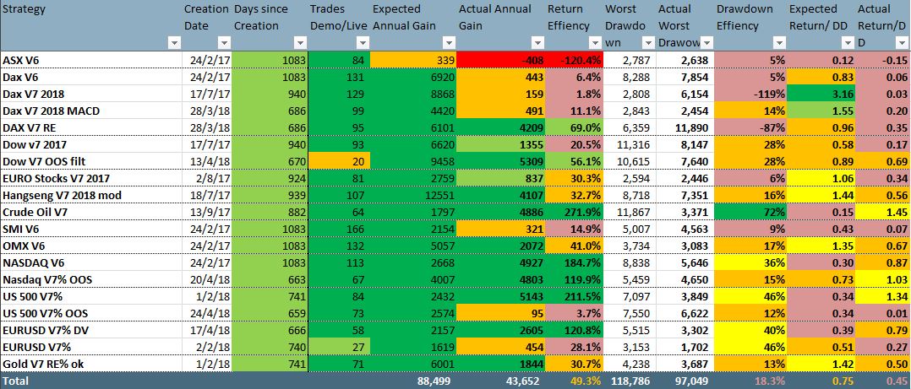This screenshot has width=911, height=389.
Task: Select the Dow v7 2017 strategy cell
Action: [x=90, y=144]
